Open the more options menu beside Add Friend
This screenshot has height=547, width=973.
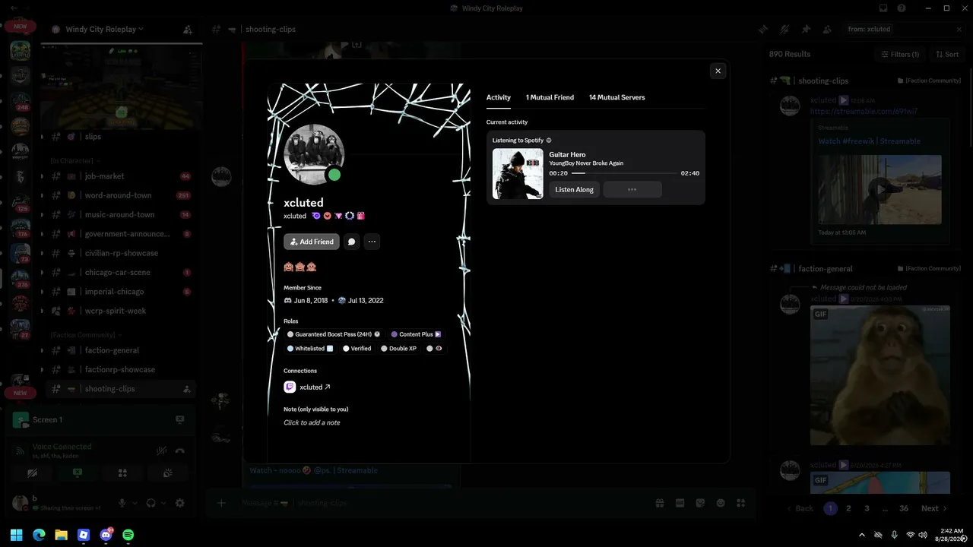[x=372, y=242]
